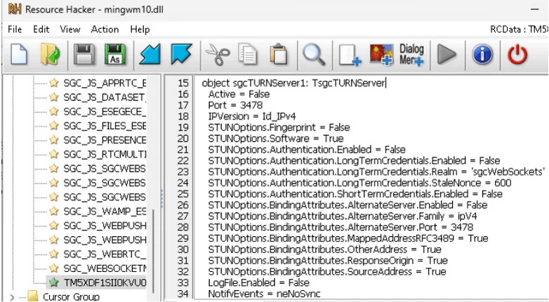Open a file with the folder icon

click(50, 55)
